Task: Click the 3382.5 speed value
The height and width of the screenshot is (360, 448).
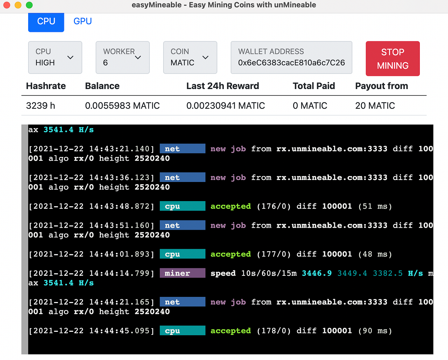Action: coord(388,273)
